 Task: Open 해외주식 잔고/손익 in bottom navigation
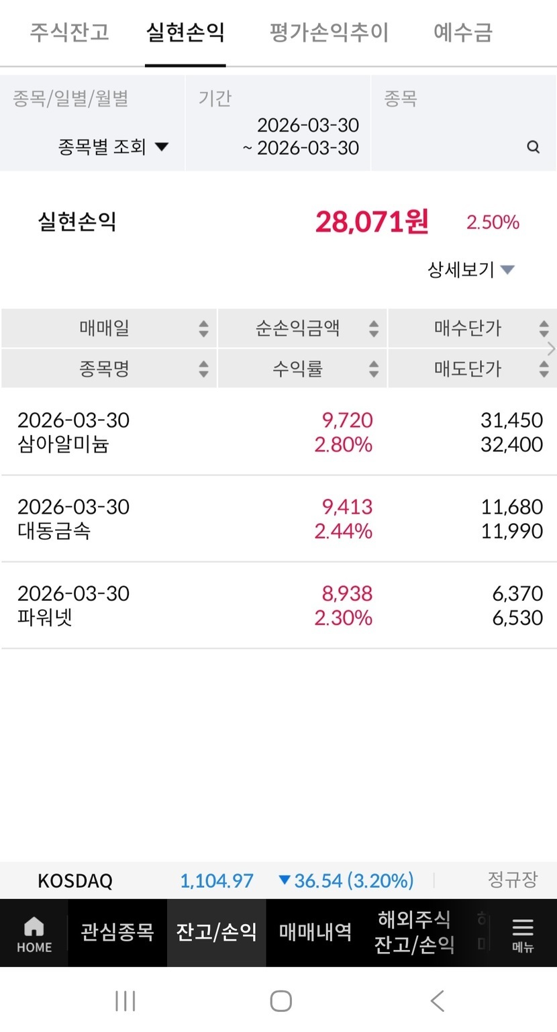(414, 933)
